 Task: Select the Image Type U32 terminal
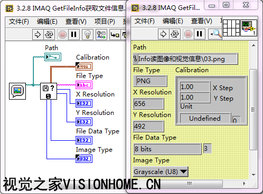tap(84, 159)
